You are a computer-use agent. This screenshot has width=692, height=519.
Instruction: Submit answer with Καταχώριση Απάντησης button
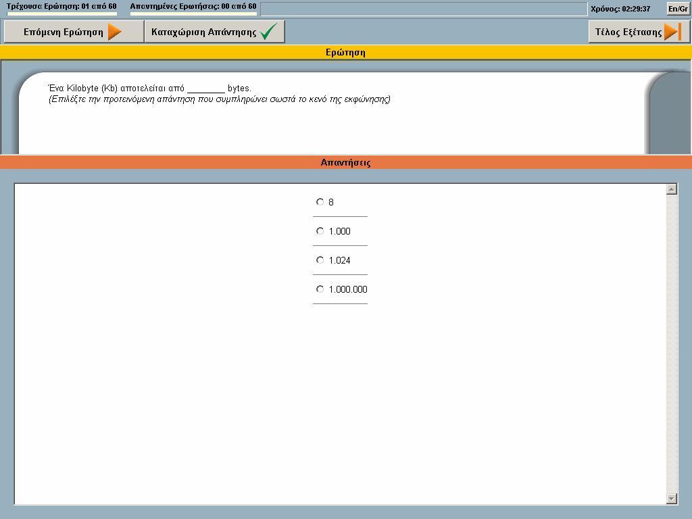(x=214, y=32)
